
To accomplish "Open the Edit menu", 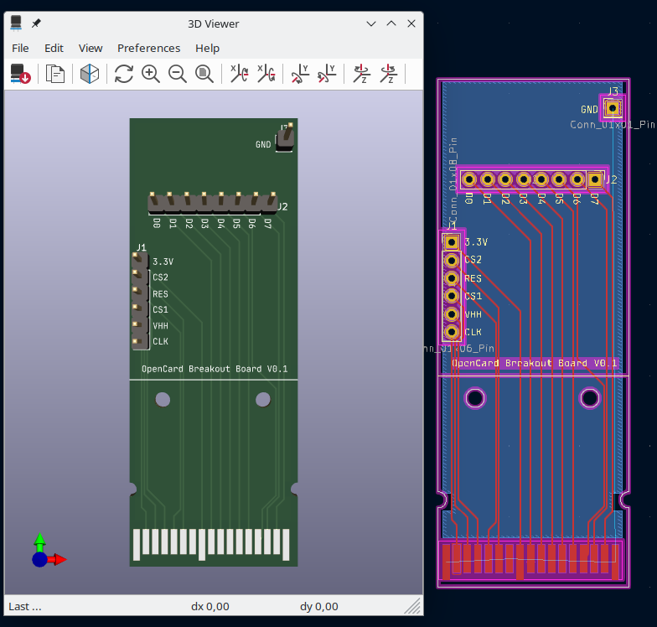I will tap(54, 49).
